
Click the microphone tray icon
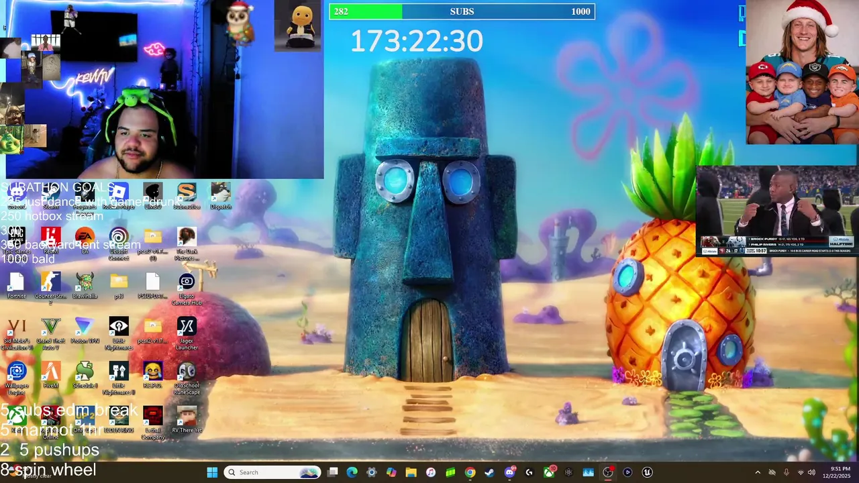[786, 472]
